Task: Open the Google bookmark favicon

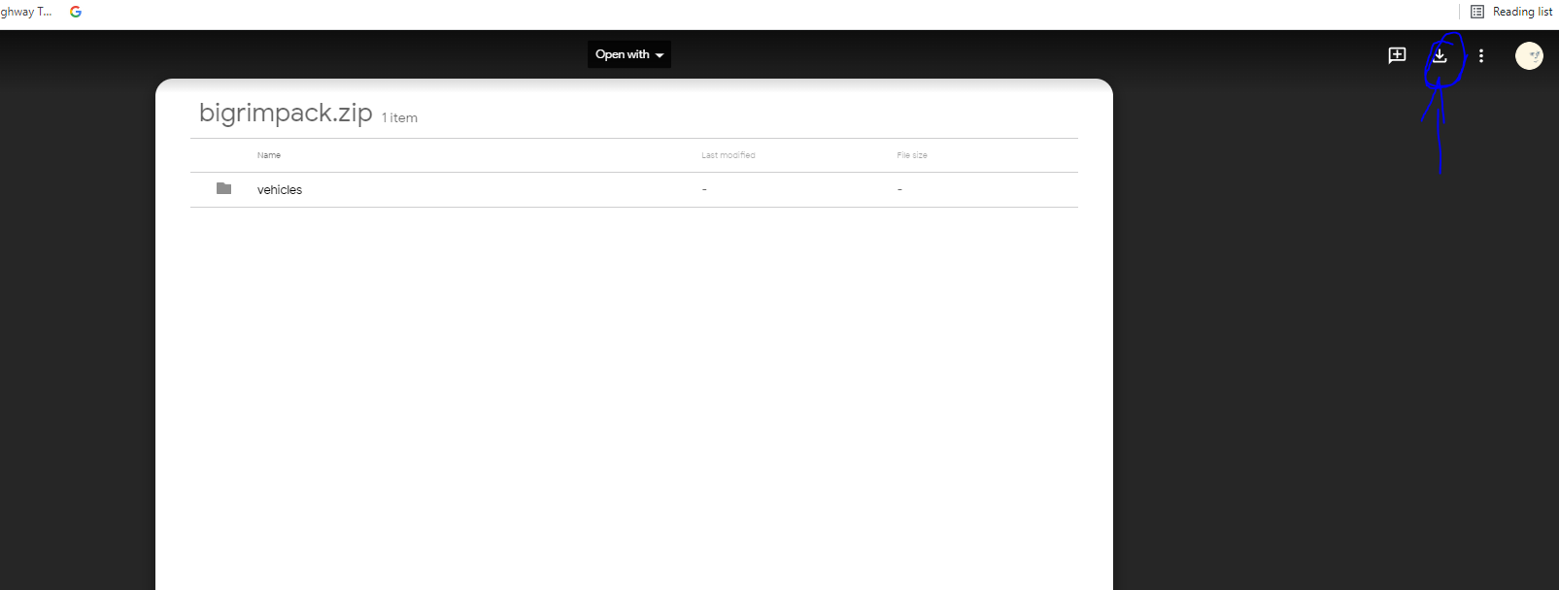Action: [76, 12]
